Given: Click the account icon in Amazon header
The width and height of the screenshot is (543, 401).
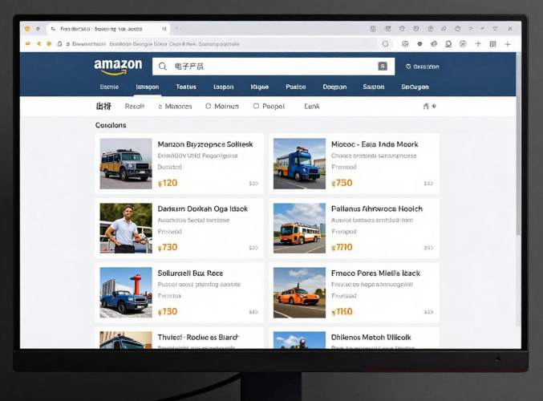Looking at the screenshot, I should tap(408, 67).
